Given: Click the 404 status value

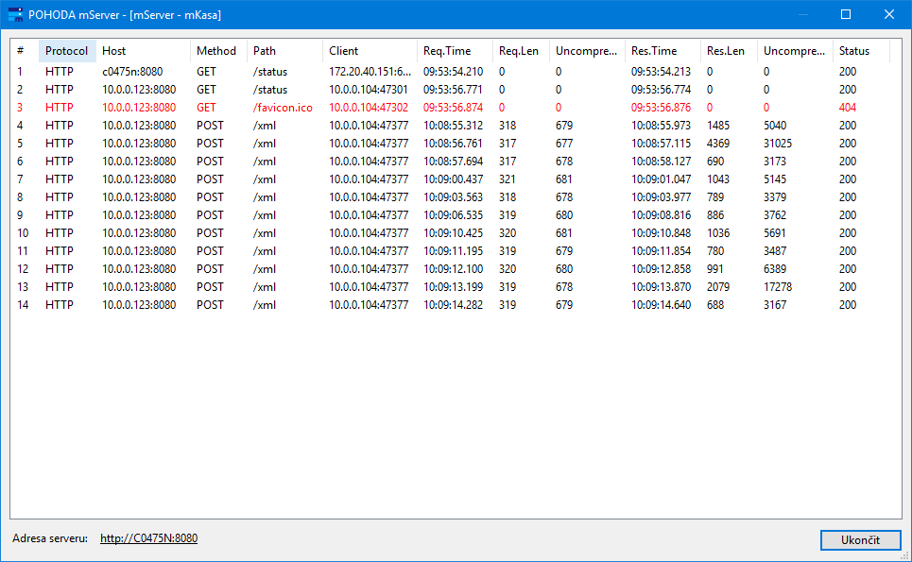Looking at the screenshot, I should click(848, 108).
